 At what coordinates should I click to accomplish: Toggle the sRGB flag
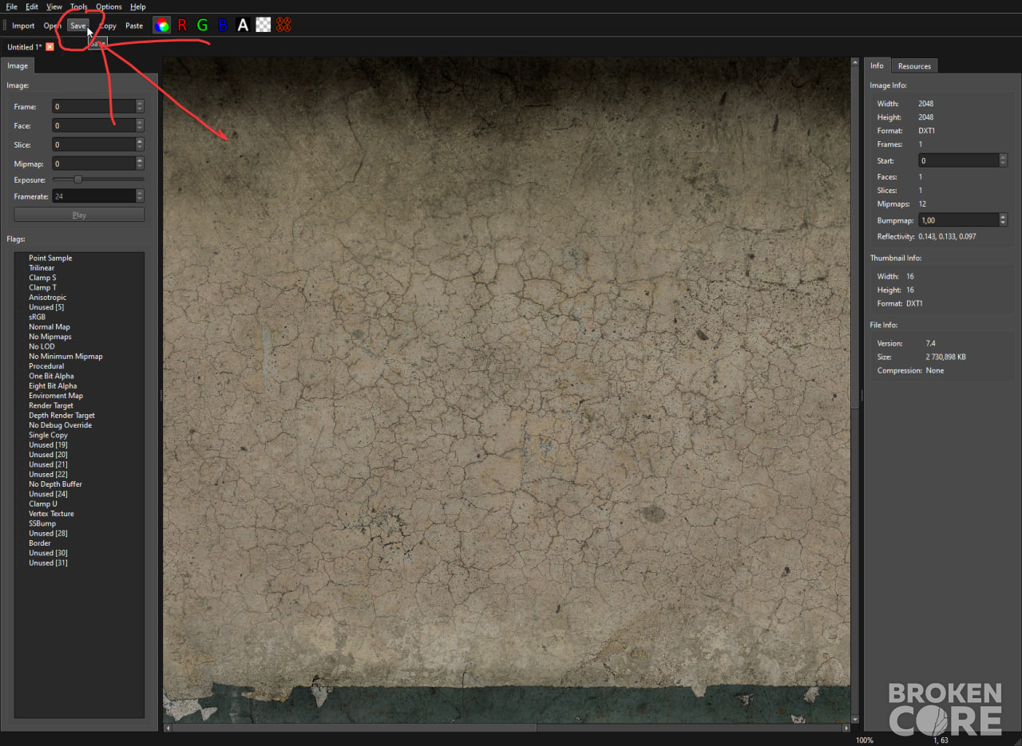pos(38,317)
